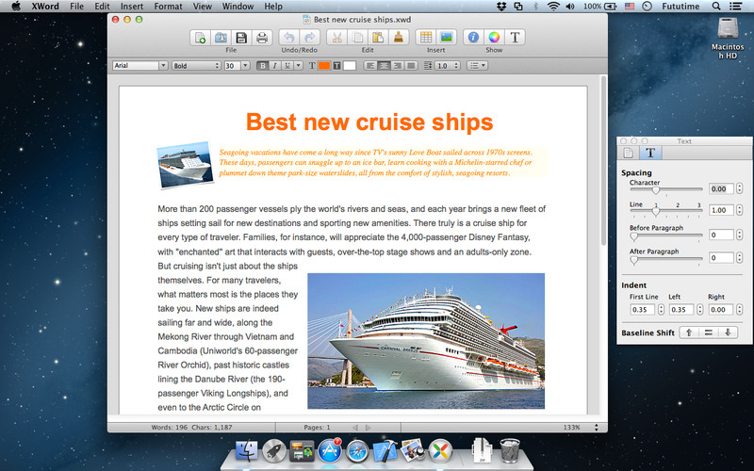754x471 pixels.
Task: Toggle italic formatting
Action: point(274,66)
